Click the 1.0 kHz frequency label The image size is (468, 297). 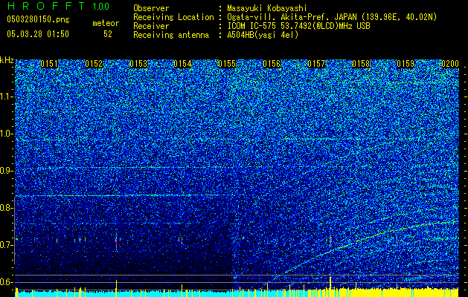pyautogui.click(x=7, y=134)
